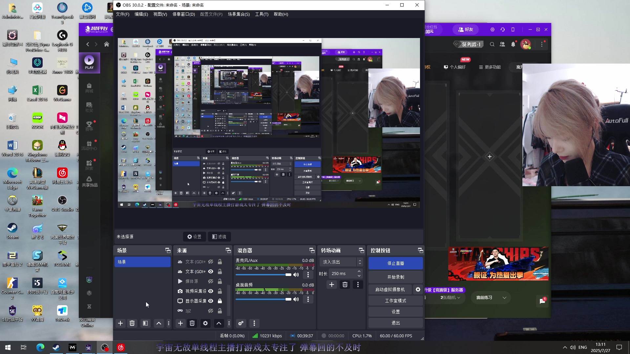Mute the 桌面音频 speaker icon
This screenshot has height=354, width=630.
(296, 299)
